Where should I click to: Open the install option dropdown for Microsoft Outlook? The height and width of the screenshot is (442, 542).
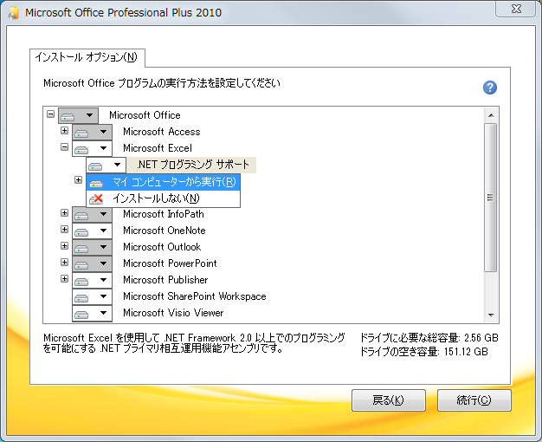[x=93, y=248]
